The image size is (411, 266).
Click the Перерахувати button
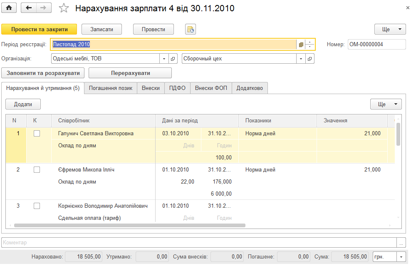(x=130, y=73)
